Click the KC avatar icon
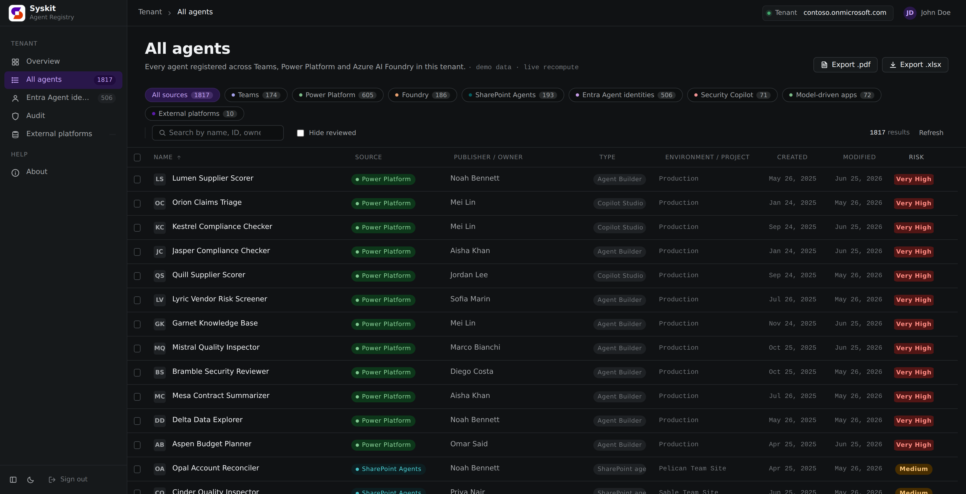966x494 pixels. click(x=160, y=227)
